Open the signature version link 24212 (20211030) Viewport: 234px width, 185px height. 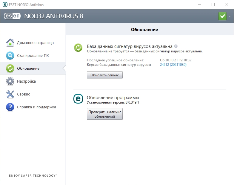click(173, 65)
